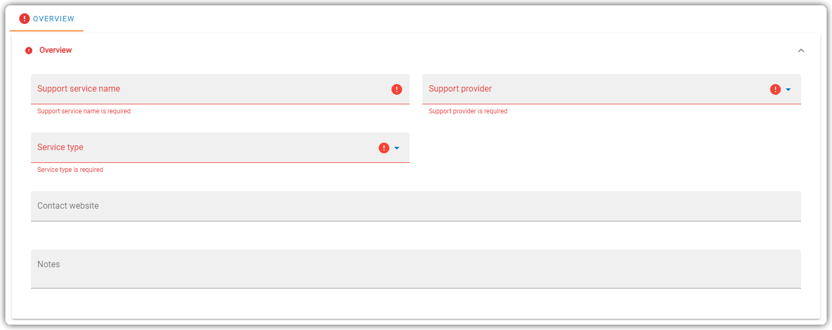The width and height of the screenshot is (832, 330).
Task: Click the 'Support service name is required' message
Action: (x=84, y=111)
